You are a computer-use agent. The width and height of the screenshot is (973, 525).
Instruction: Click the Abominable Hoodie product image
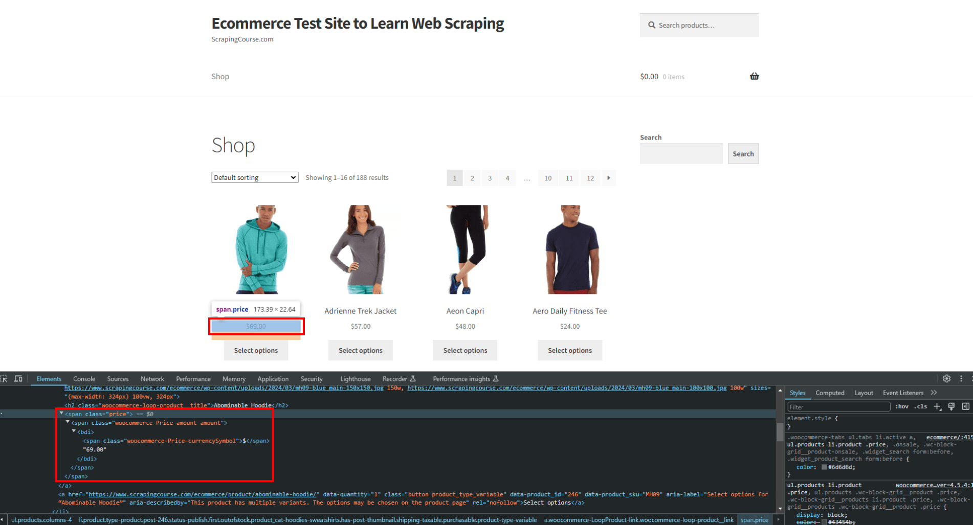point(261,249)
